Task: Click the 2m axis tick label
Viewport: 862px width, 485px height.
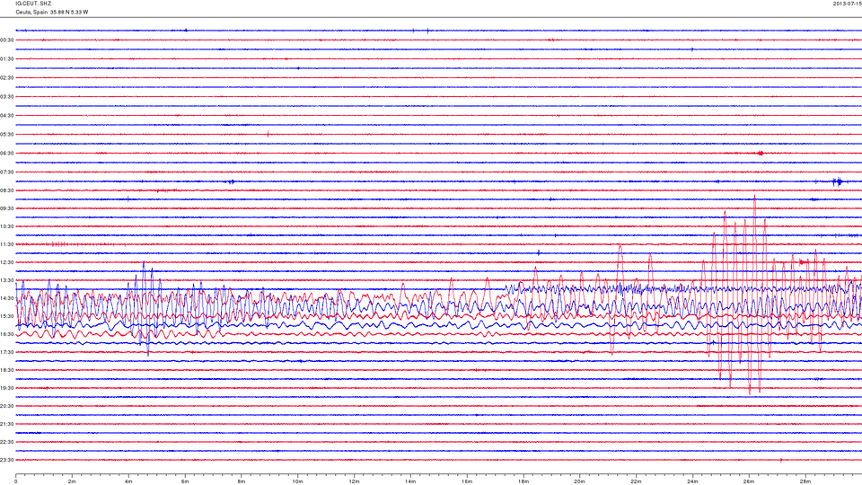Action: pyautogui.click(x=72, y=481)
